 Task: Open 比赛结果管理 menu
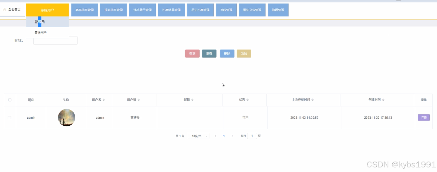point(171,10)
